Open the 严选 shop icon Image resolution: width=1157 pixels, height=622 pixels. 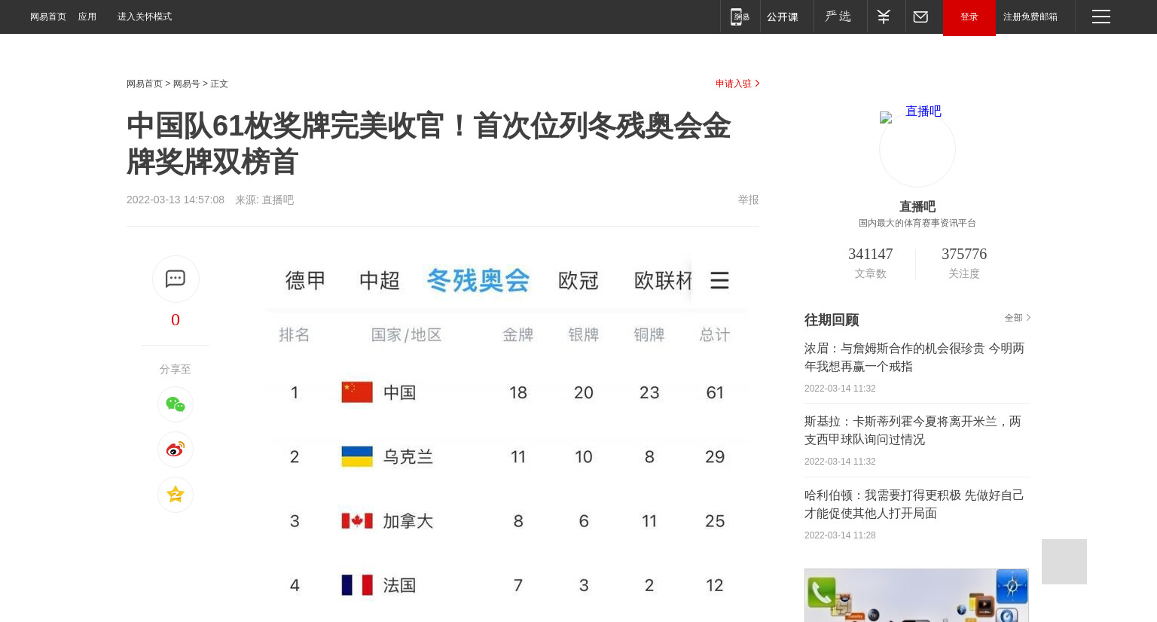[838, 17]
